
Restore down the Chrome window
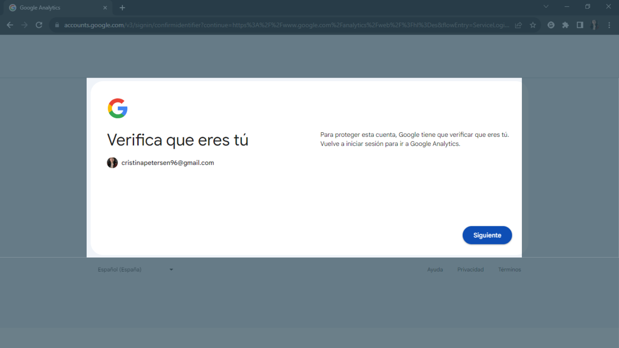[588, 7]
